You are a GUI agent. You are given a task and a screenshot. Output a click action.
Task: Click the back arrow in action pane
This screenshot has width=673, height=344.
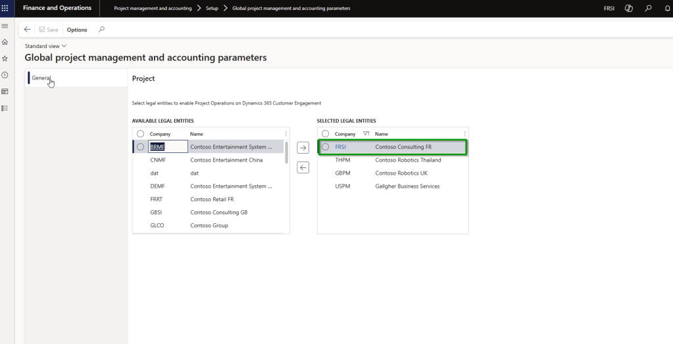(27, 30)
